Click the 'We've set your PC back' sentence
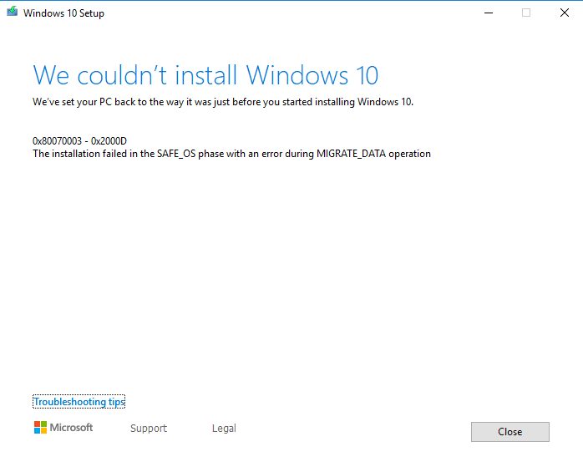This screenshot has height=462, width=583. (x=223, y=102)
